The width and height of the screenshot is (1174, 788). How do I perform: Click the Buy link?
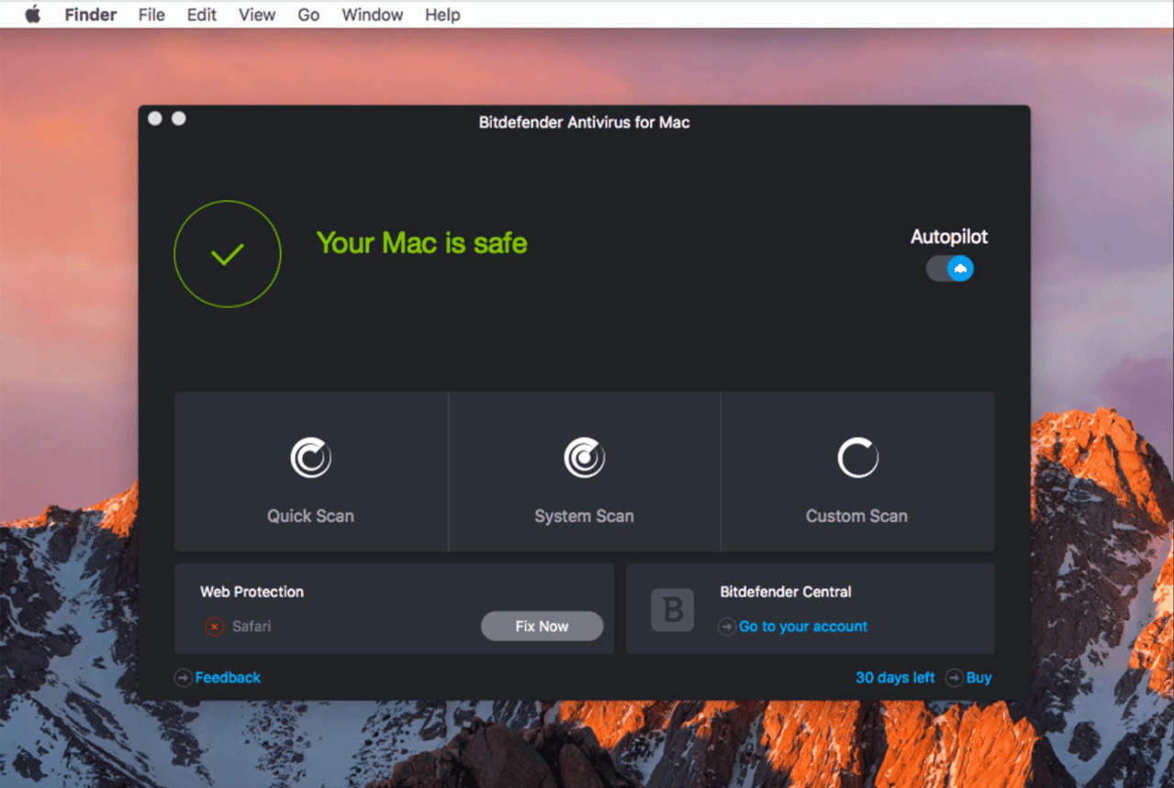pyautogui.click(x=979, y=678)
